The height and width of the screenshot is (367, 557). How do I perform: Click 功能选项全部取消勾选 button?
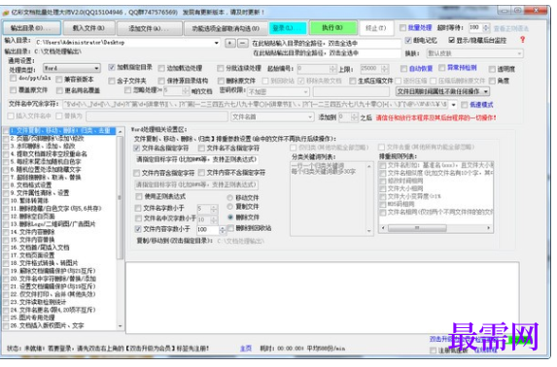(x=226, y=28)
